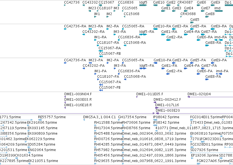Click transcript CG43202-RA
Viewport: 233px width, 165px height.
click(93, 32)
